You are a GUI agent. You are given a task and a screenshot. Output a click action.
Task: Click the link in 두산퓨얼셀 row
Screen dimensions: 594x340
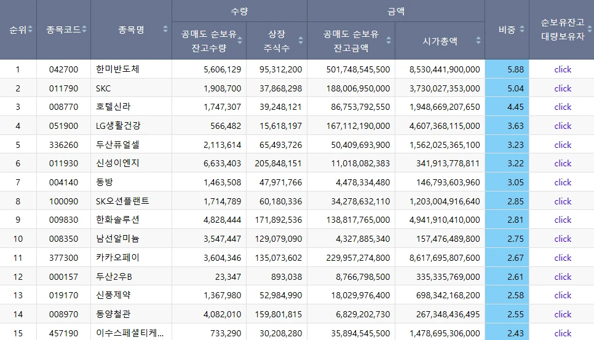point(562,145)
